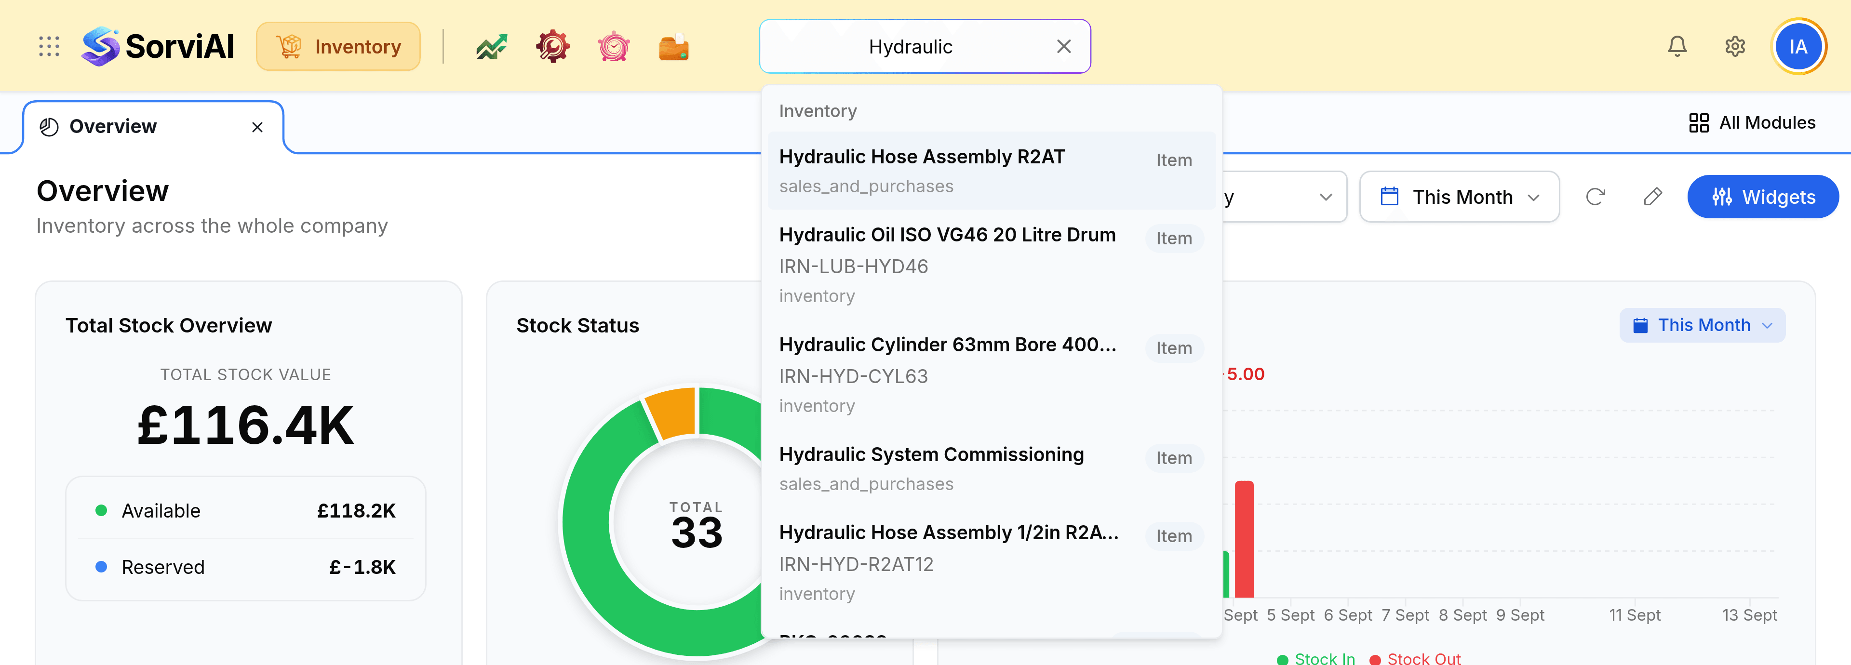Click the Item tag on Hydraulic Oil

(1173, 239)
